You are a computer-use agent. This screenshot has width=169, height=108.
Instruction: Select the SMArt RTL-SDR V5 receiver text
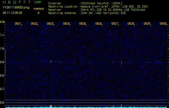tap(113, 10)
